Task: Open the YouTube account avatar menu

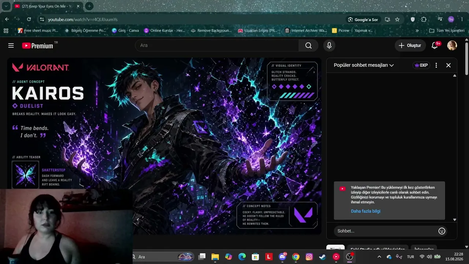Action: click(452, 45)
